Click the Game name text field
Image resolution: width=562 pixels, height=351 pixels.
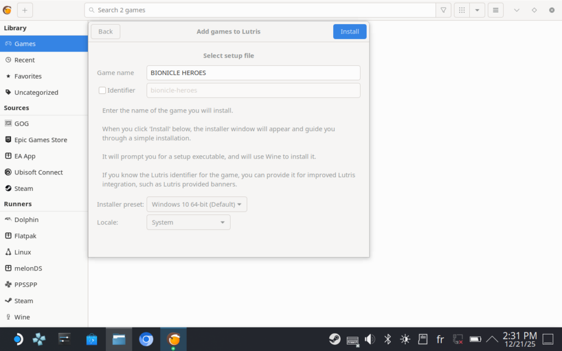click(253, 73)
